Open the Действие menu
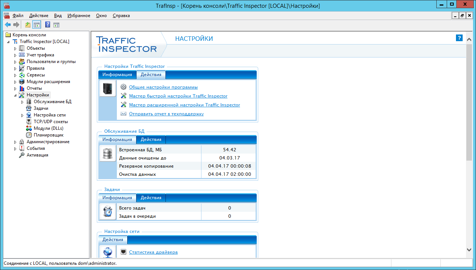Image resolution: width=476 pixels, height=270 pixels. coord(39,16)
